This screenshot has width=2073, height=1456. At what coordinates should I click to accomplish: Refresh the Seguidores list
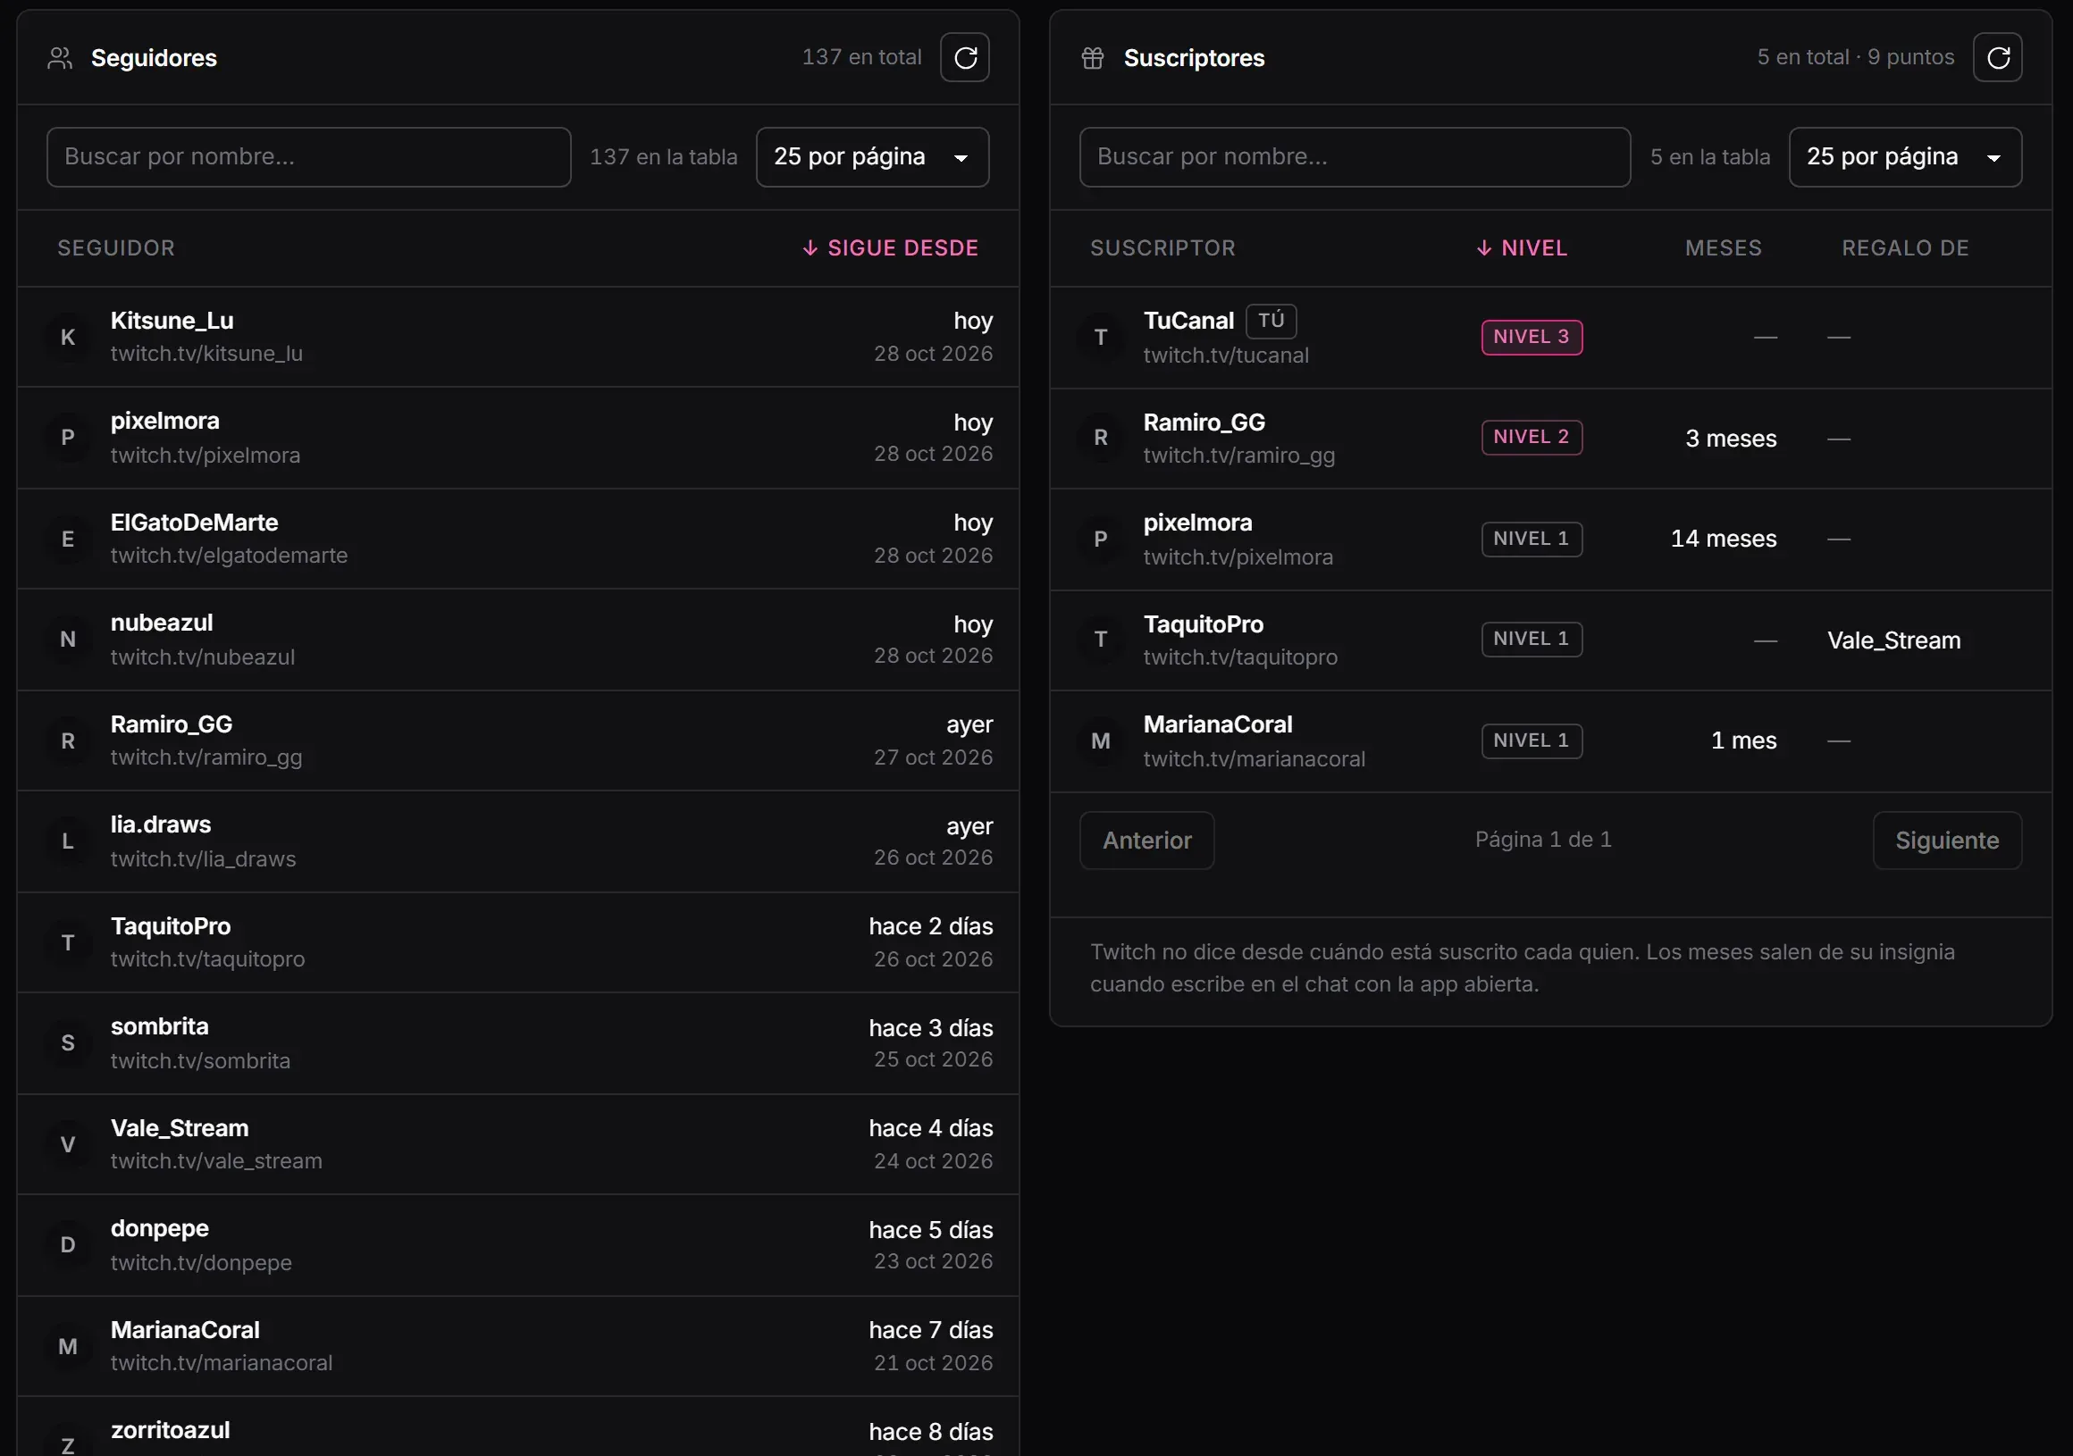pyautogui.click(x=964, y=58)
